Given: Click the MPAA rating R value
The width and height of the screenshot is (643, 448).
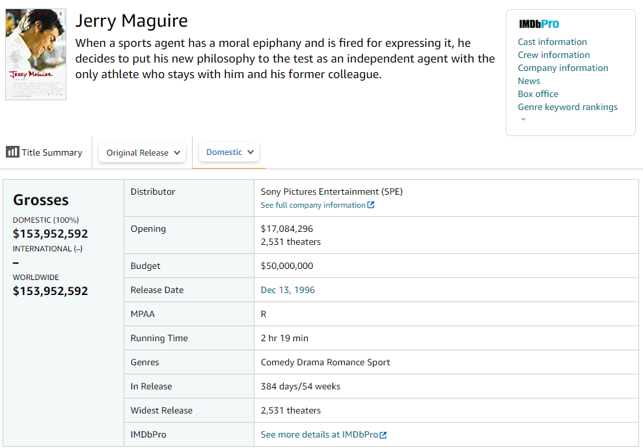Looking at the screenshot, I should pyautogui.click(x=264, y=315).
